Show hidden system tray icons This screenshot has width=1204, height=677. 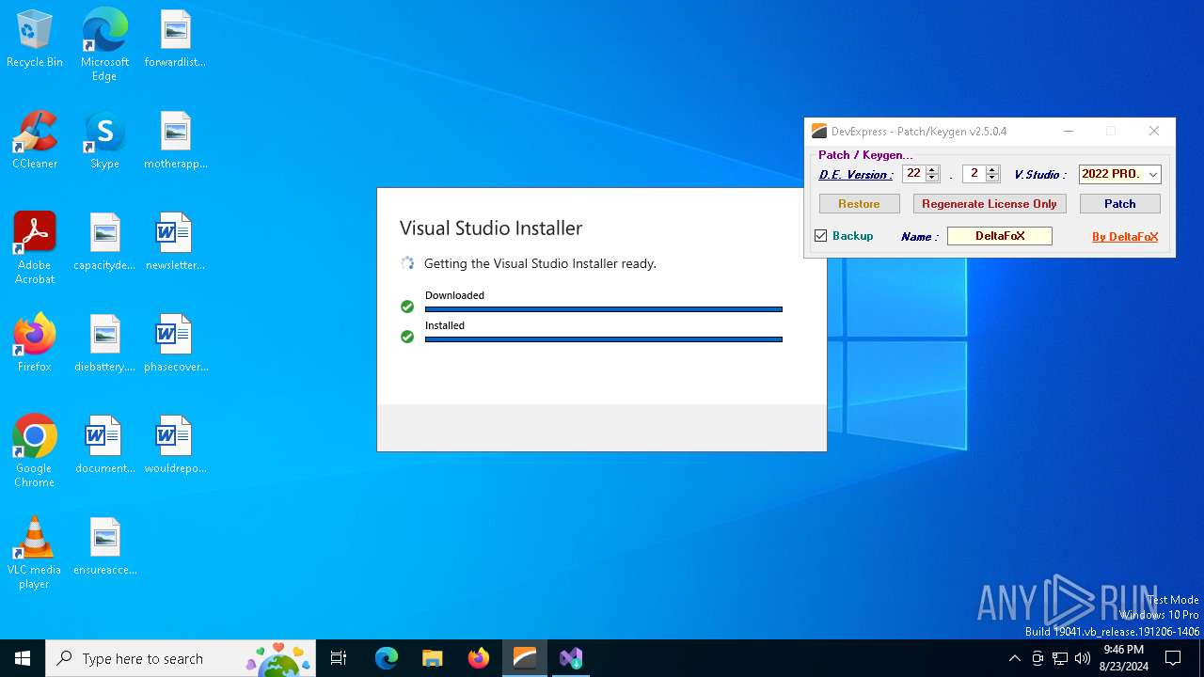pyautogui.click(x=1014, y=658)
